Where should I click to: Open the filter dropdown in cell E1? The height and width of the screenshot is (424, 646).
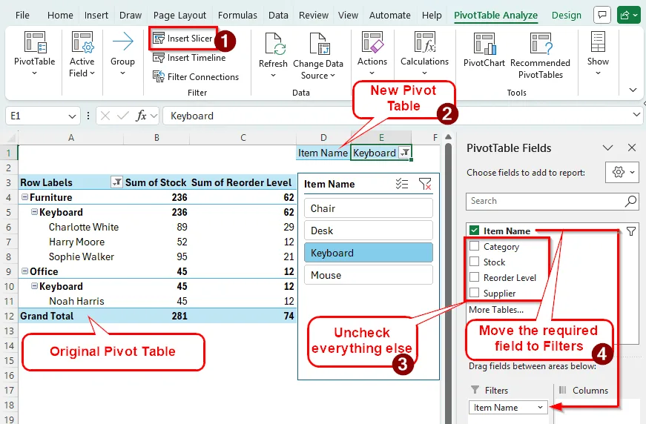click(x=405, y=153)
